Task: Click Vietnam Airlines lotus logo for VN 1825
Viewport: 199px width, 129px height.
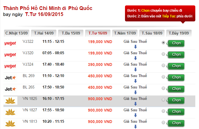Action: [x=10, y=100]
